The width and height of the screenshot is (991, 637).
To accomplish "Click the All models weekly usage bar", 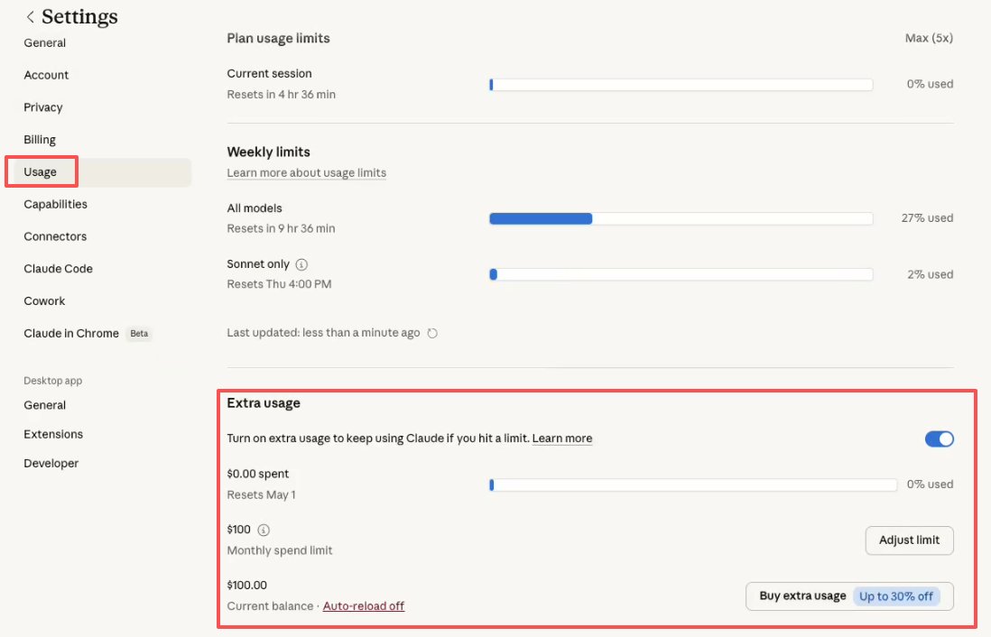I will pos(681,218).
